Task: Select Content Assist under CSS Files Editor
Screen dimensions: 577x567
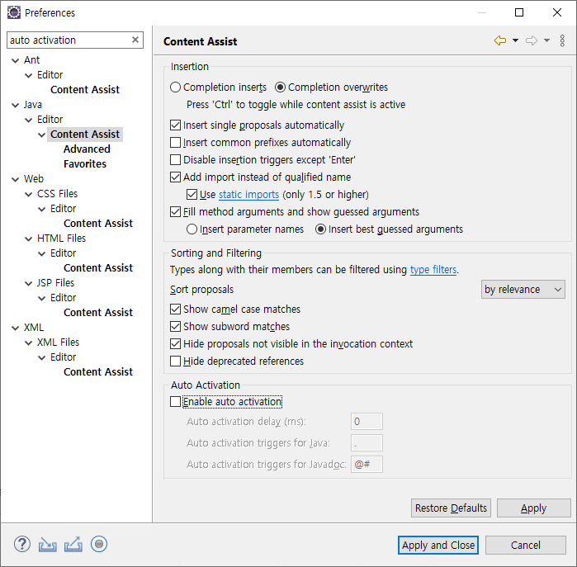Action: (98, 224)
